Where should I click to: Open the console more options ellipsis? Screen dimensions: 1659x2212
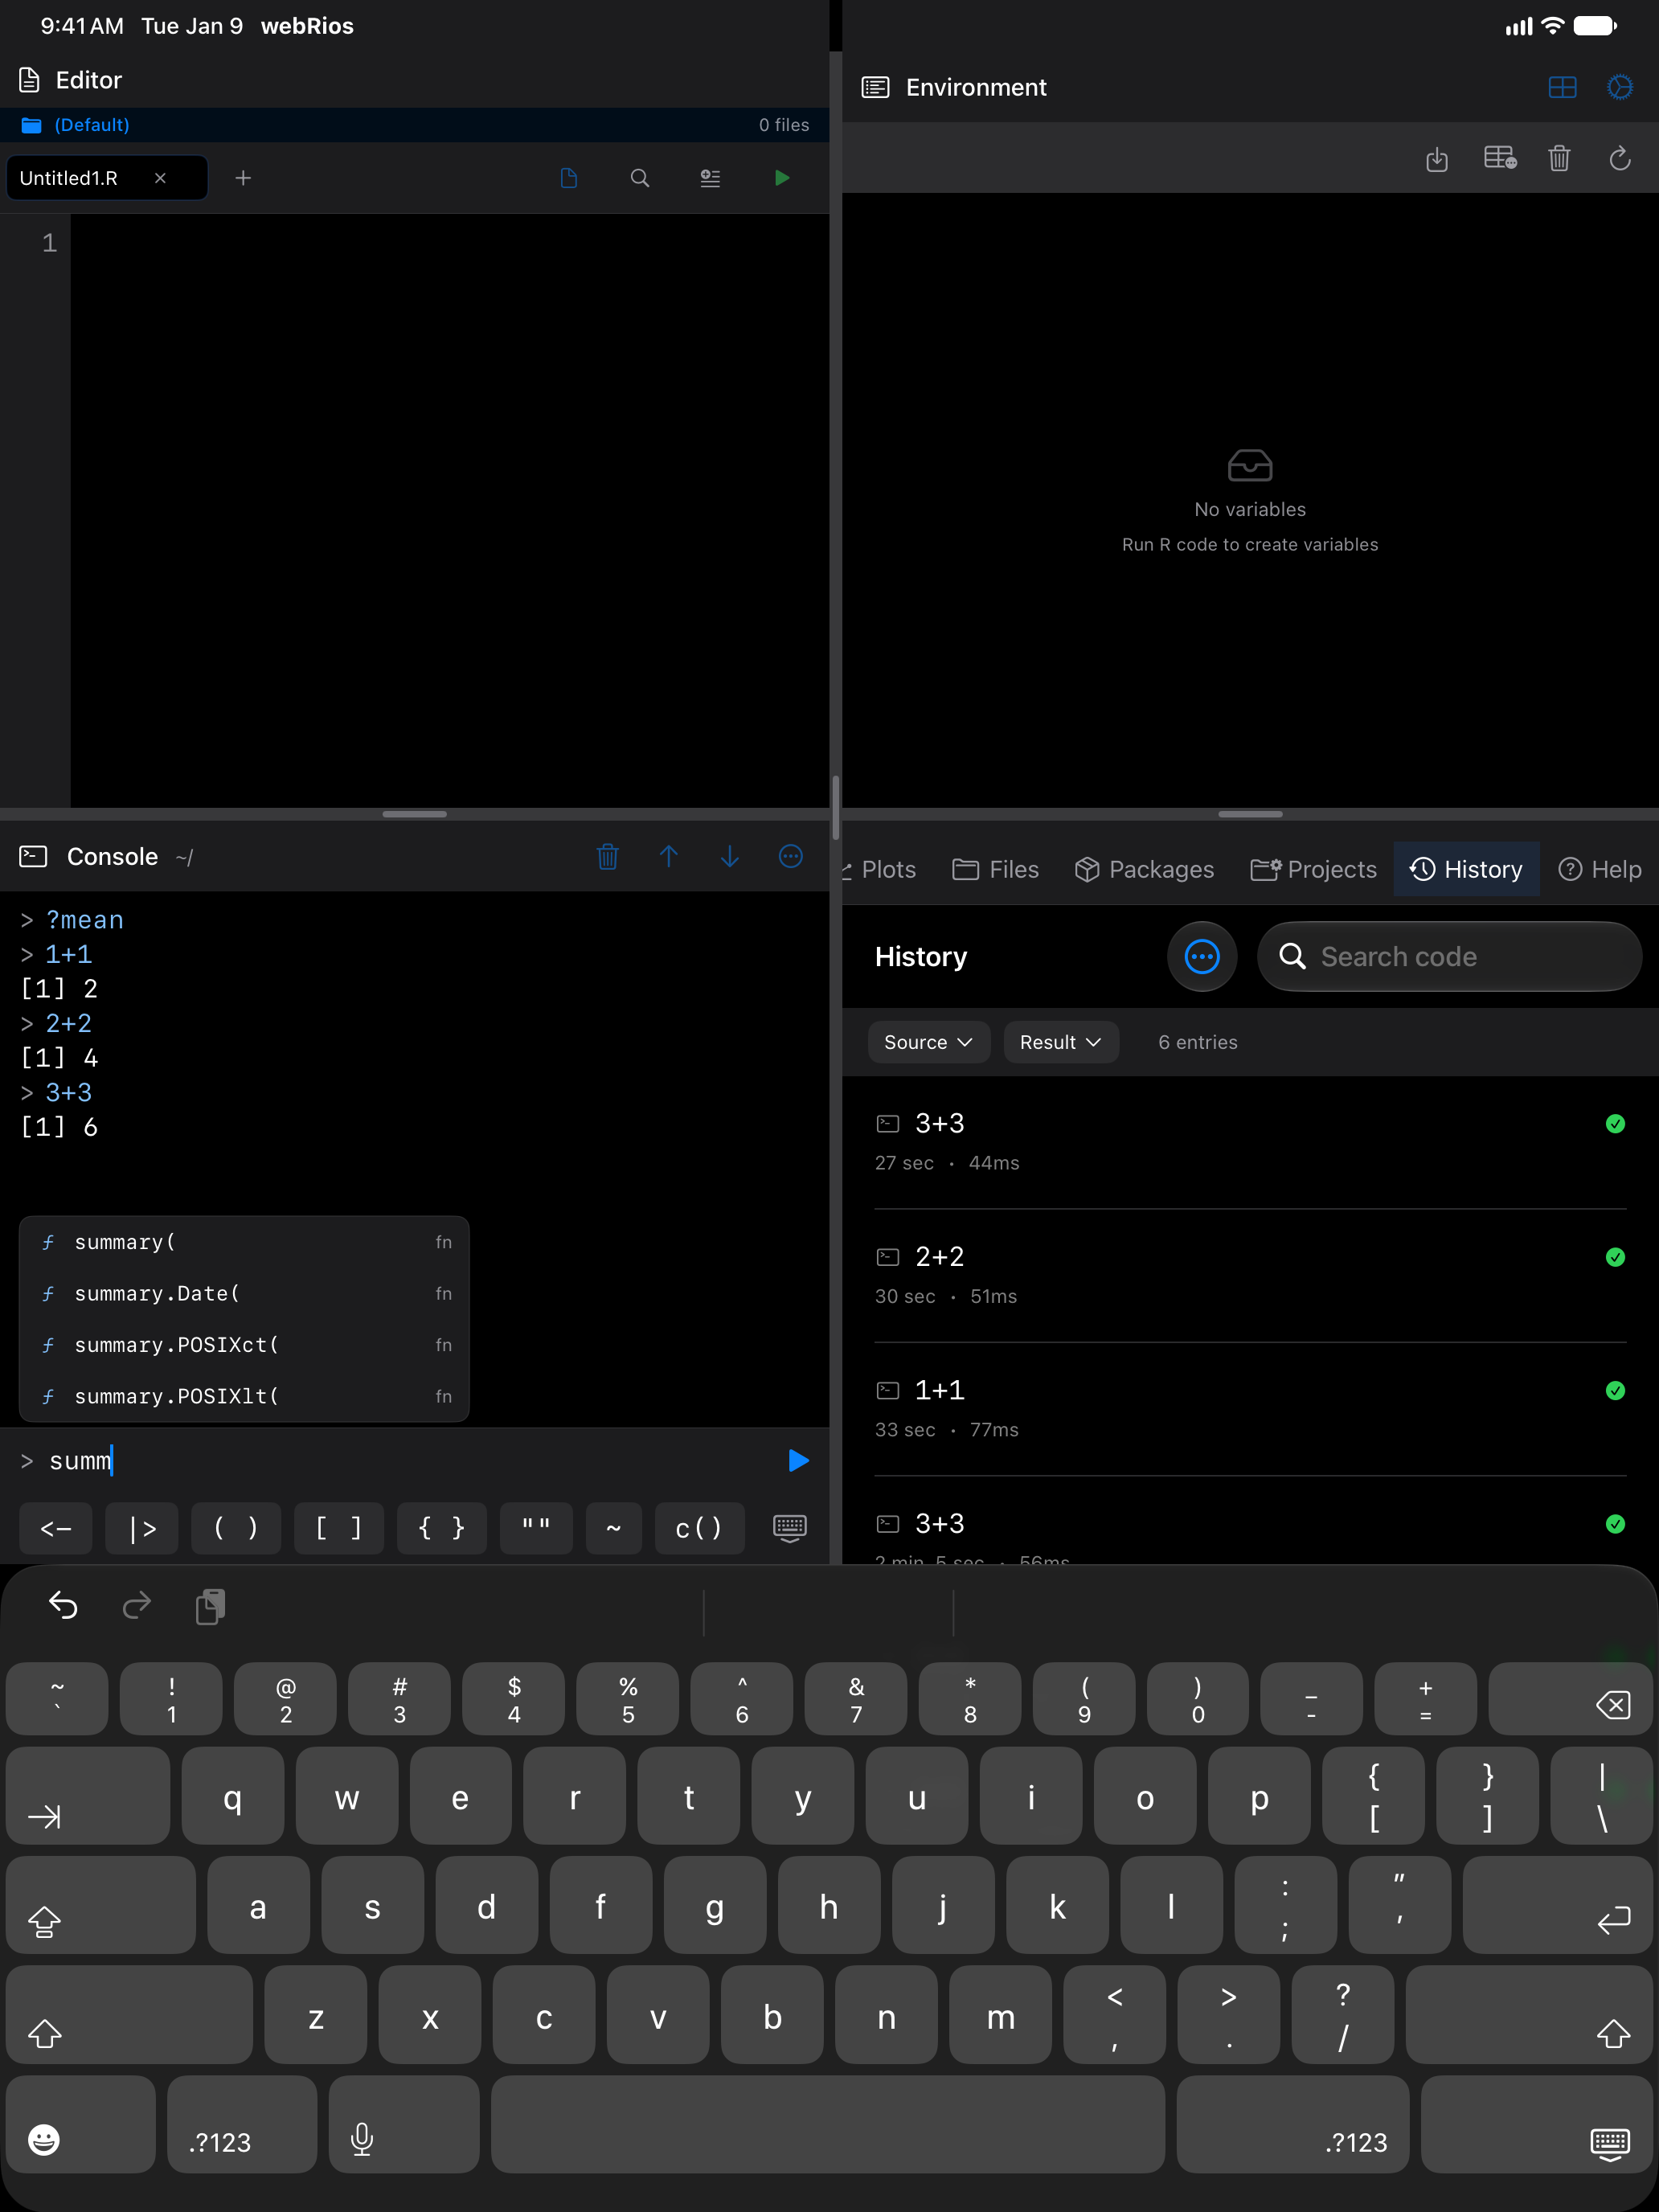tap(791, 857)
